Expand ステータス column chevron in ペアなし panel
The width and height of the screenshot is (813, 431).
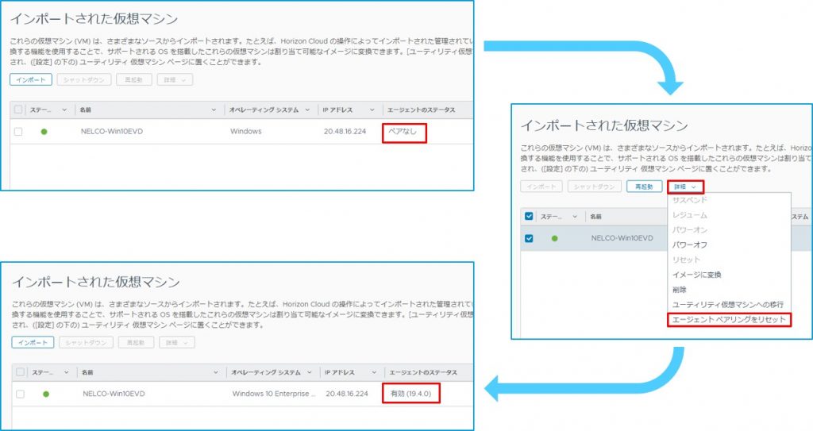point(64,110)
